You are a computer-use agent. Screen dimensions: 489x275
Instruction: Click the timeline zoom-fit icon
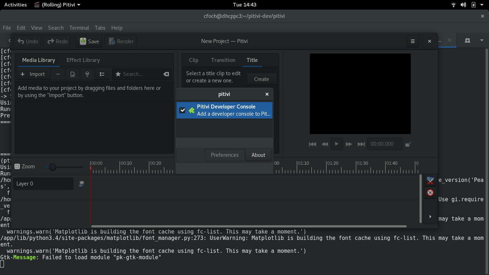(x=17, y=167)
